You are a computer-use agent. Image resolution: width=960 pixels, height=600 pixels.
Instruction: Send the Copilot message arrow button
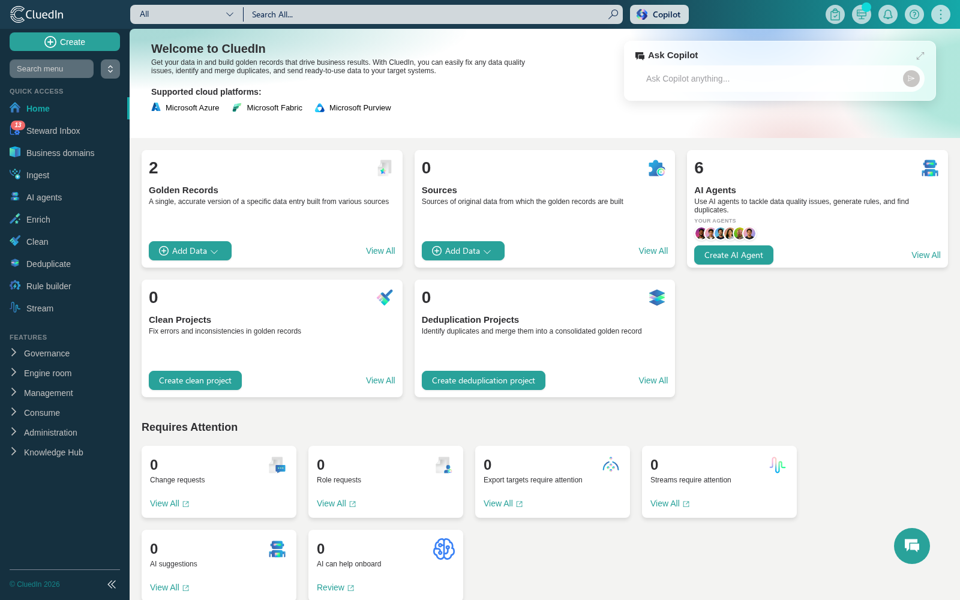[x=911, y=79]
